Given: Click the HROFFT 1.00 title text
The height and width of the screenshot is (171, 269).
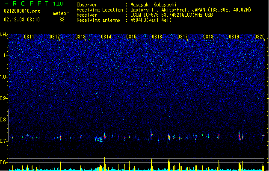Looking at the screenshot, I should coord(34,3).
